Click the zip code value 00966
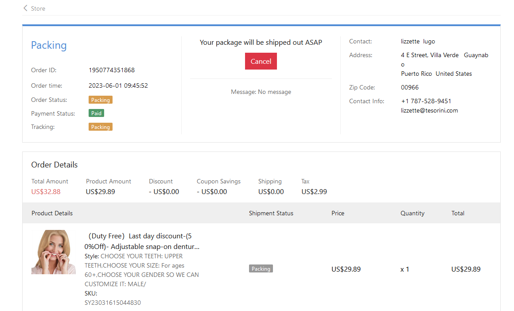This screenshot has width=514, height=311. click(409, 87)
